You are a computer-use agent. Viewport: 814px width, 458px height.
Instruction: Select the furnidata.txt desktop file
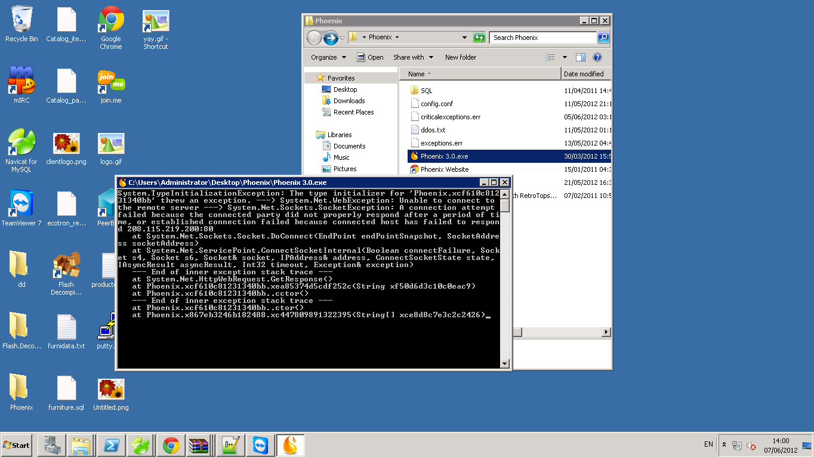point(66,331)
